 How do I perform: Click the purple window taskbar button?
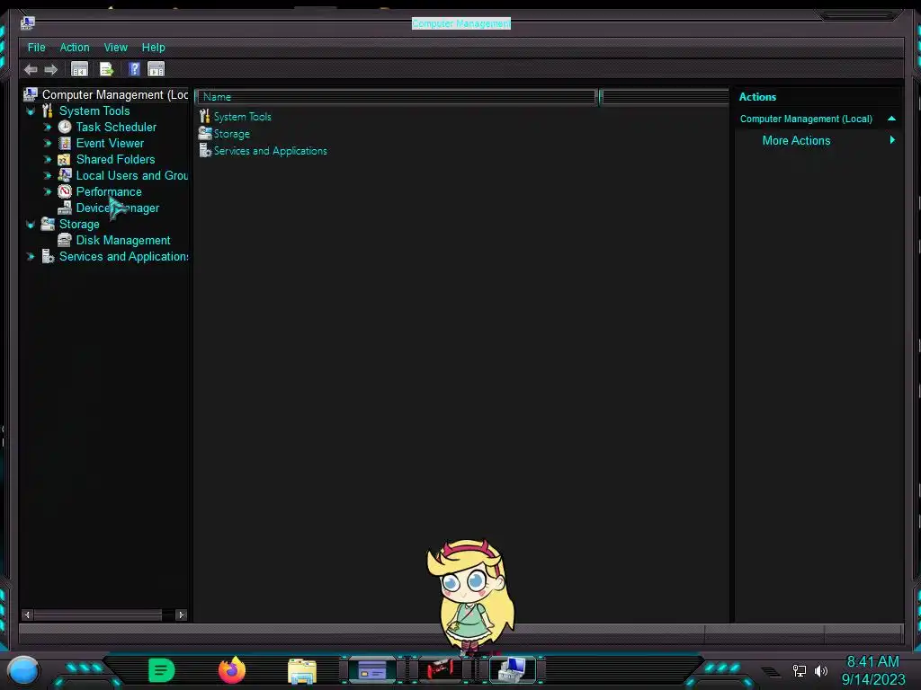[371, 669]
